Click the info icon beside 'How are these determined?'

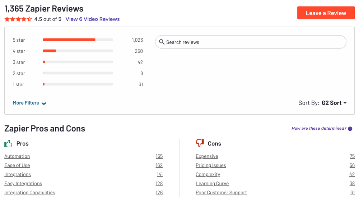point(350,129)
